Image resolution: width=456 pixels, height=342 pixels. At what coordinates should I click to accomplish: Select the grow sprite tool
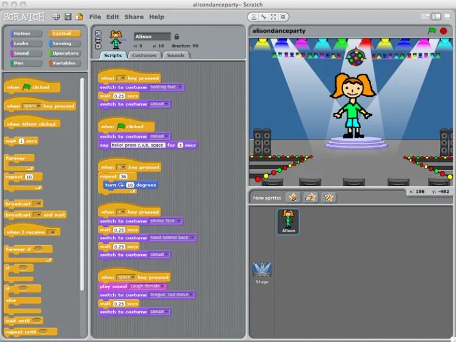pyautogui.click(x=273, y=17)
